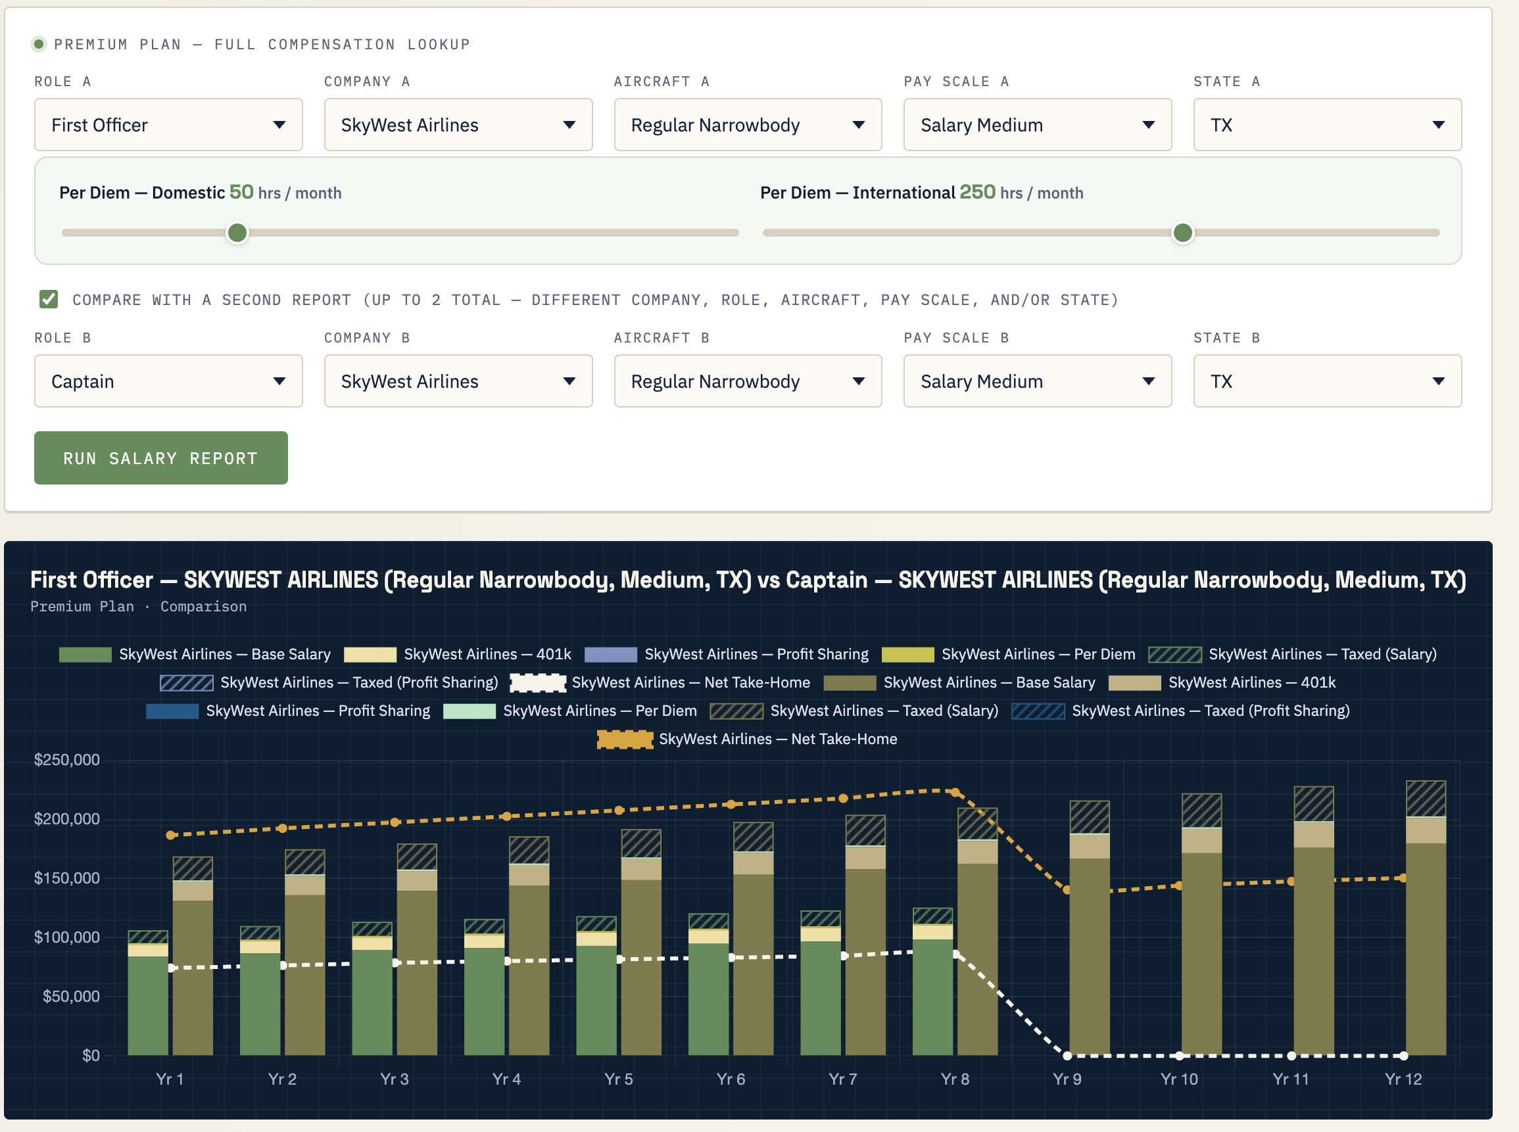Toggle the periwinkle hatched Taxed (Profit Sharing) swatch
The width and height of the screenshot is (1519, 1132).
coord(187,682)
